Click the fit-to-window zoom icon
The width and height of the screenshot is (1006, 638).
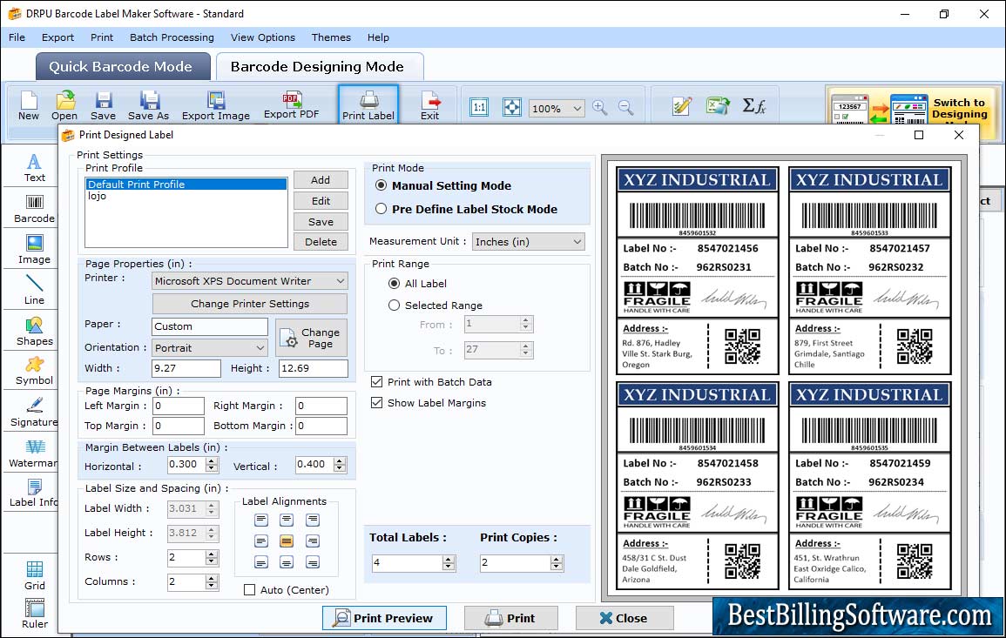512,107
